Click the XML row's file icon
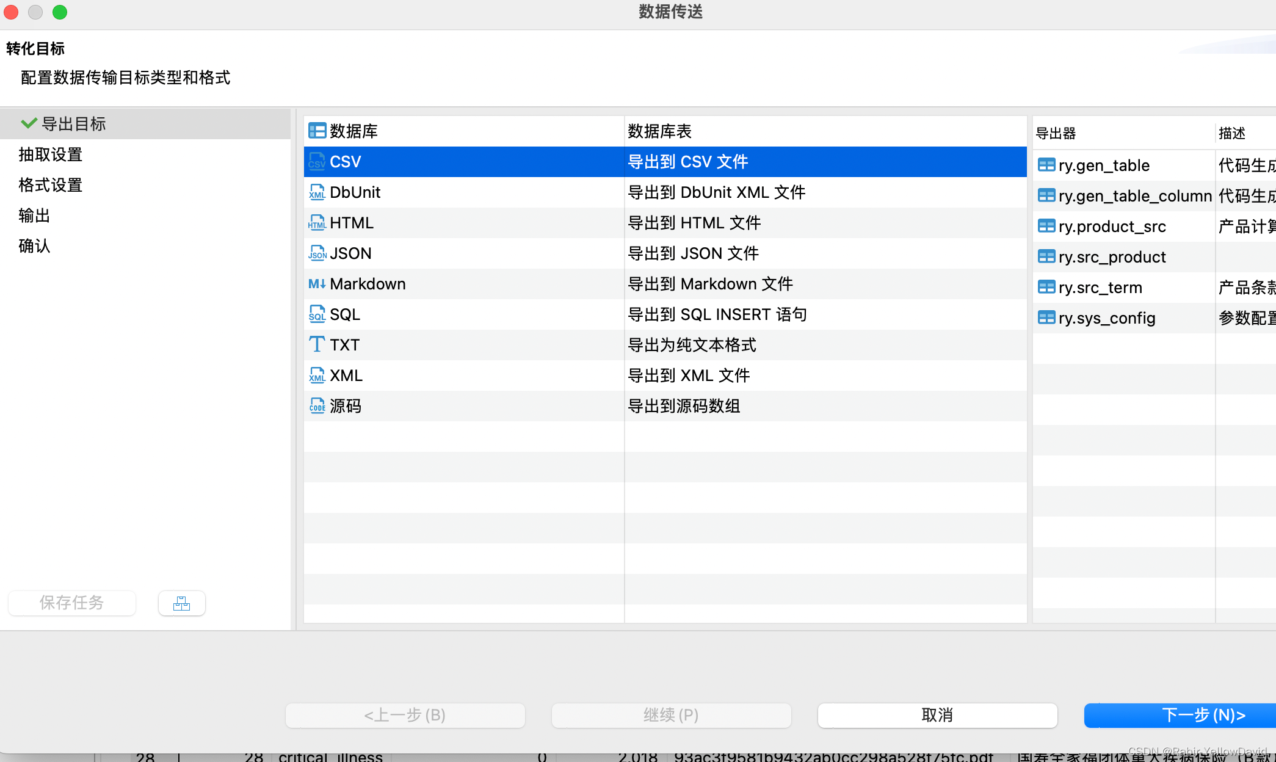The image size is (1276, 762). (x=317, y=375)
